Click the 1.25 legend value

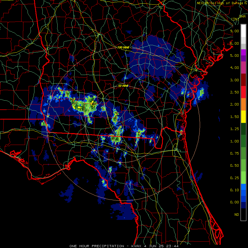[x=234, y=129]
